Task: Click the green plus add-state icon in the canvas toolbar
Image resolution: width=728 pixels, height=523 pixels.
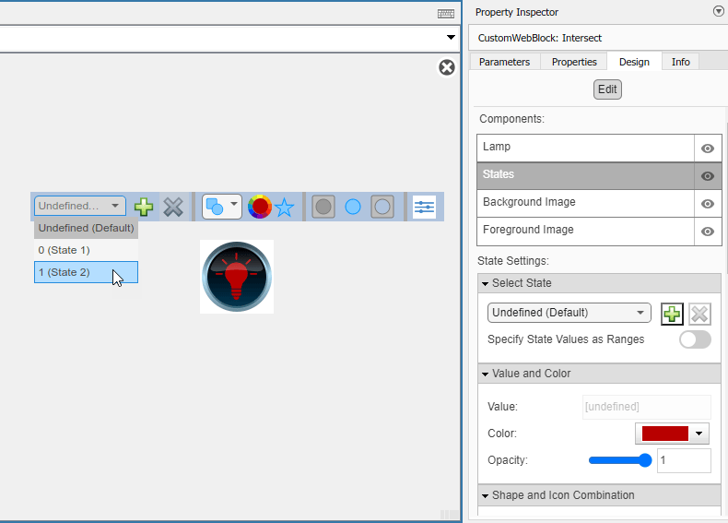Action: pyautogui.click(x=144, y=207)
